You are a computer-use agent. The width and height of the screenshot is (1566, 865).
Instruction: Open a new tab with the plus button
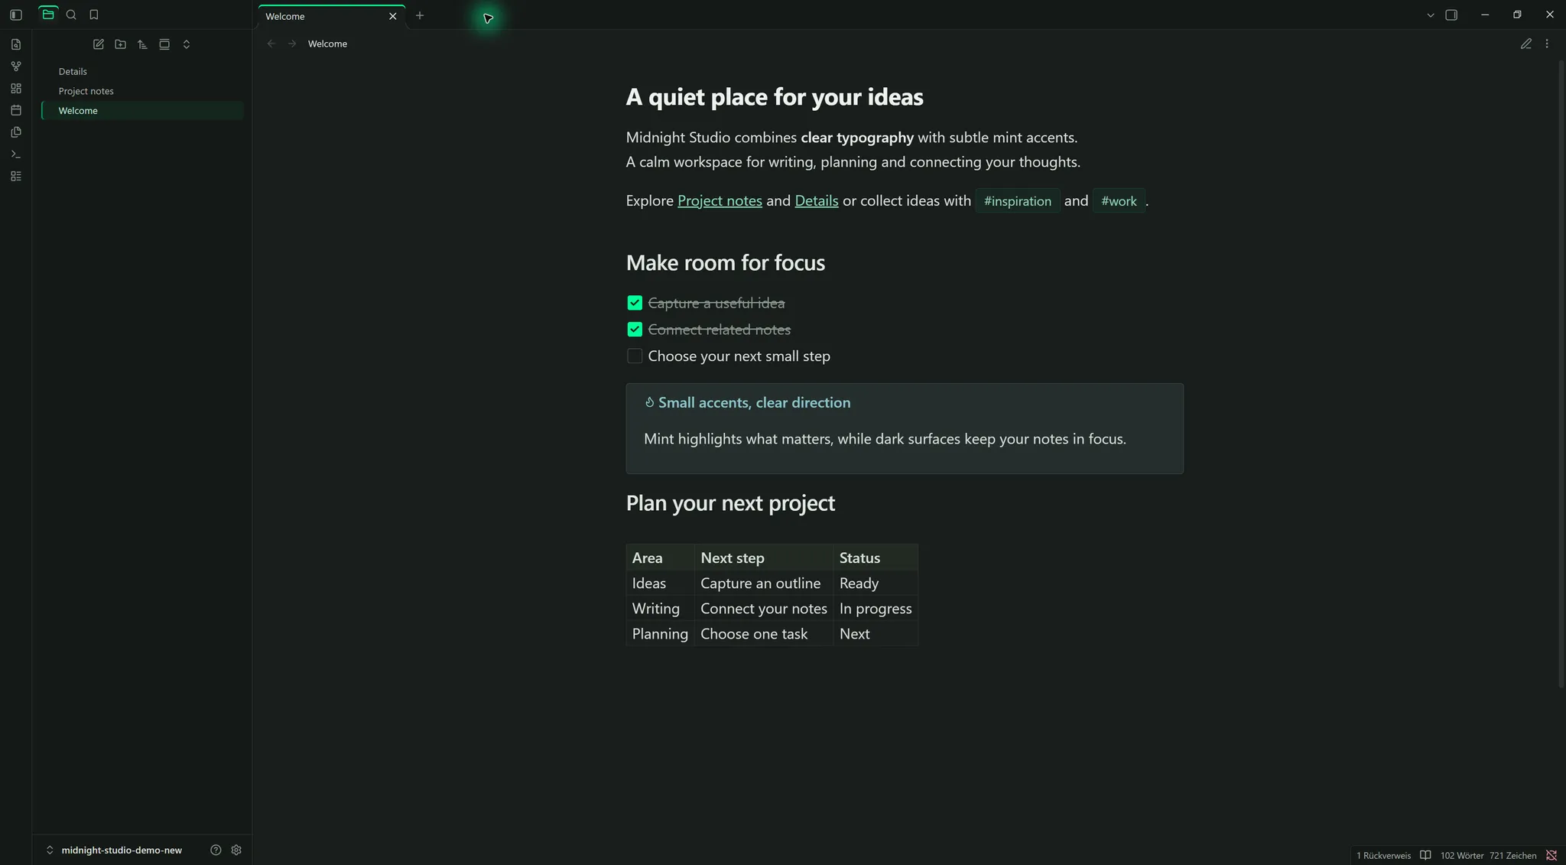pyautogui.click(x=420, y=15)
